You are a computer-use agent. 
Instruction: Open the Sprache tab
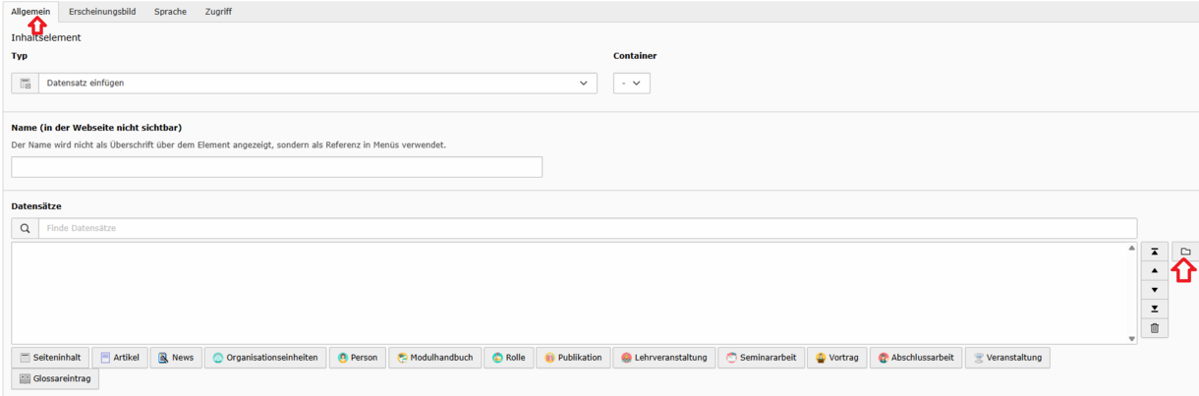click(x=170, y=12)
